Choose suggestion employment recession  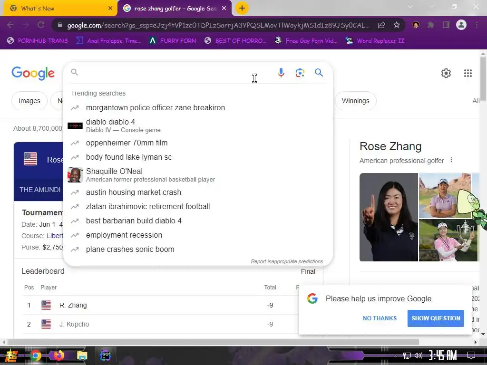coord(198,235)
